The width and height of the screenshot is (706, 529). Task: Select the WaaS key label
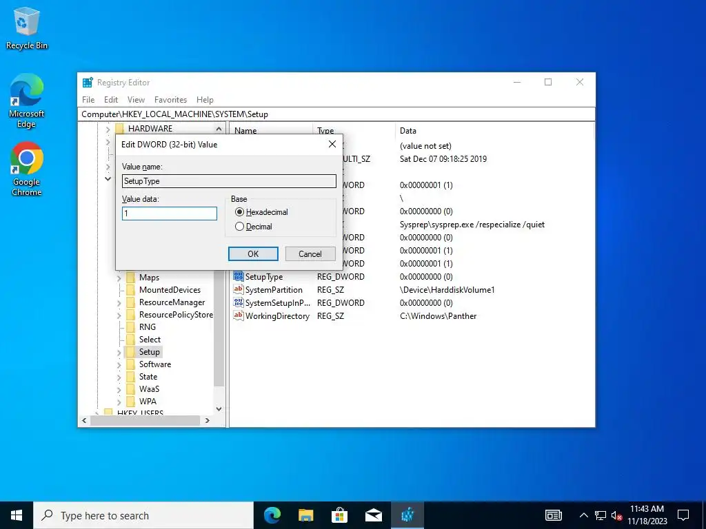[149, 389]
